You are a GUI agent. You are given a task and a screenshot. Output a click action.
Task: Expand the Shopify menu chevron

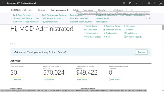(106, 10)
